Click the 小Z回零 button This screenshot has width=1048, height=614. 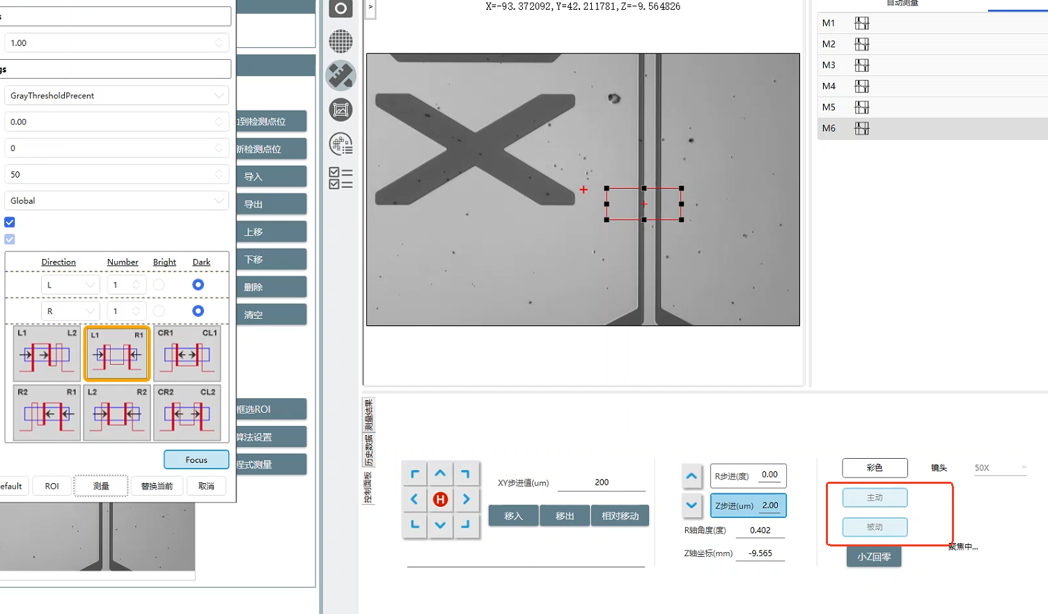coord(874,557)
